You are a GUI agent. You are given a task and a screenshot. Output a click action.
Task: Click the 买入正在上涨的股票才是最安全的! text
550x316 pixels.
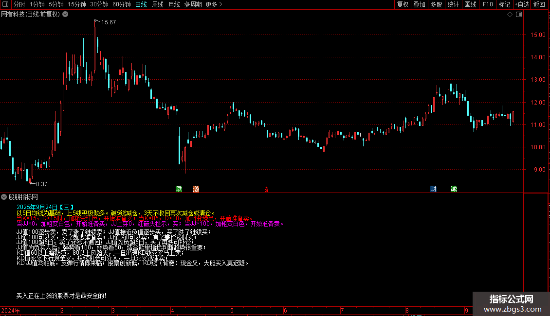(62, 296)
